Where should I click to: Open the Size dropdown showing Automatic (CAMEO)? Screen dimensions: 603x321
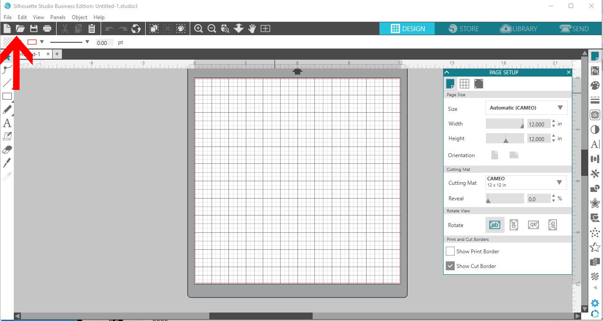point(526,108)
